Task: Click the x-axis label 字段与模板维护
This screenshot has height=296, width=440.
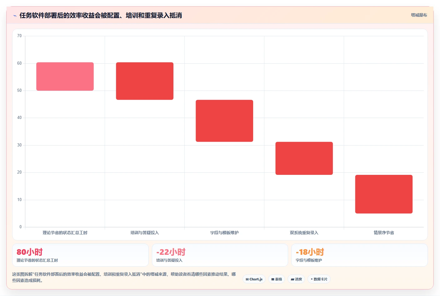Action: click(224, 233)
